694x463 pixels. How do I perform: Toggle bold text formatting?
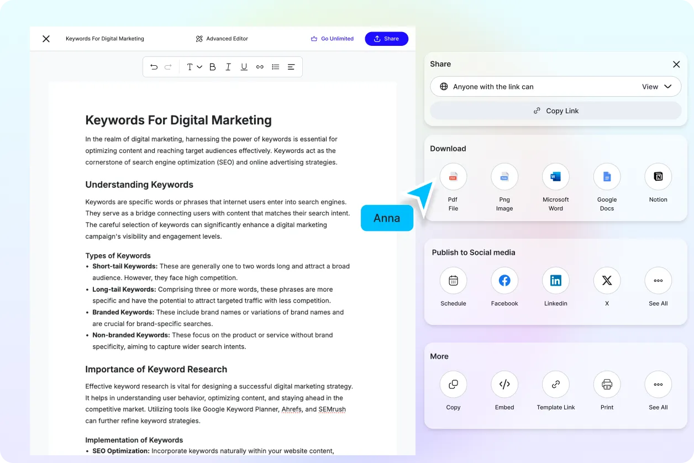click(212, 67)
